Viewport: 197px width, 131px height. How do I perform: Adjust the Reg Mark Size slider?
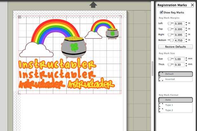click(x=170, y=59)
